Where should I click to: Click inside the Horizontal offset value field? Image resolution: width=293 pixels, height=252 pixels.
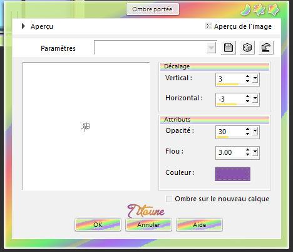coord(230,99)
